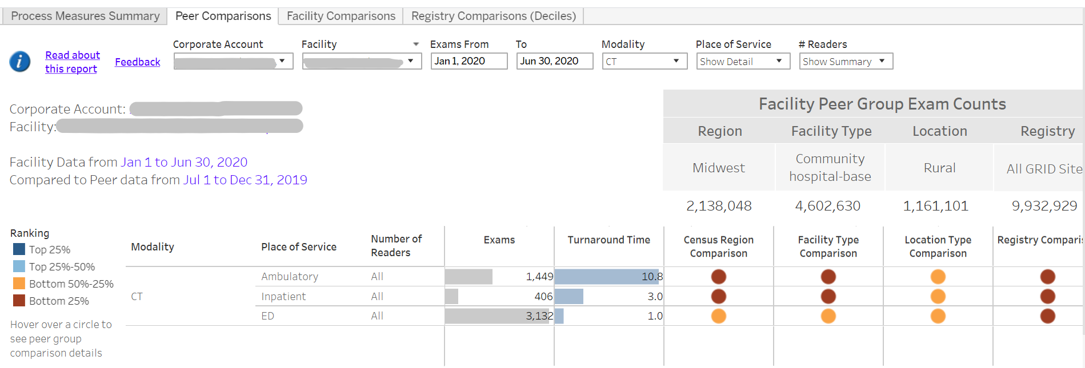Click the Top 25% legend swatch
This screenshot has width=1085, height=368.
[x=19, y=249]
